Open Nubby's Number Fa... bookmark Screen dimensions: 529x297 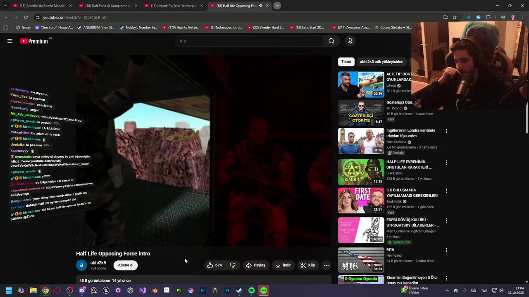[138, 28]
